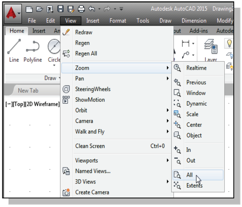Image resolution: width=242 pixels, height=207 pixels.
Task: Click the Zoom Previous icon
Action: (x=177, y=82)
